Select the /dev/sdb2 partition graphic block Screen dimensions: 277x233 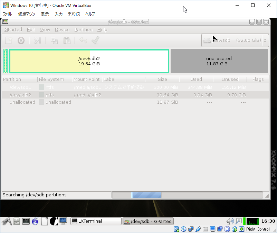pyautogui.click(x=89, y=61)
